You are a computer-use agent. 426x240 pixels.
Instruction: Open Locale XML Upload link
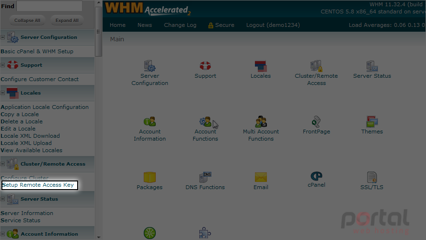(x=26, y=143)
